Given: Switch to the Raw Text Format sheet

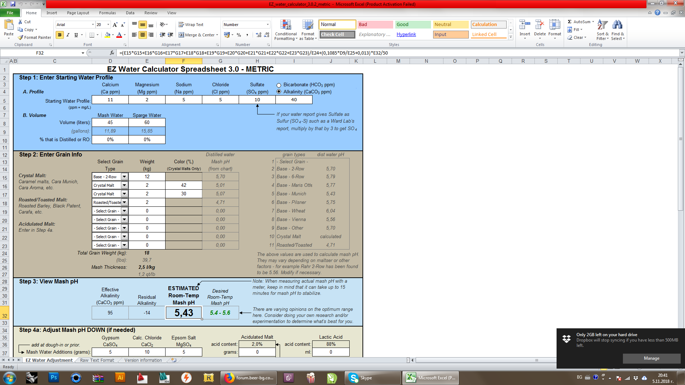Looking at the screenshot, I should pos(97,360).
